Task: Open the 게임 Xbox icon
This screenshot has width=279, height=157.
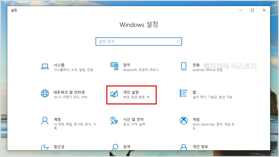Action: click(184, 120)
